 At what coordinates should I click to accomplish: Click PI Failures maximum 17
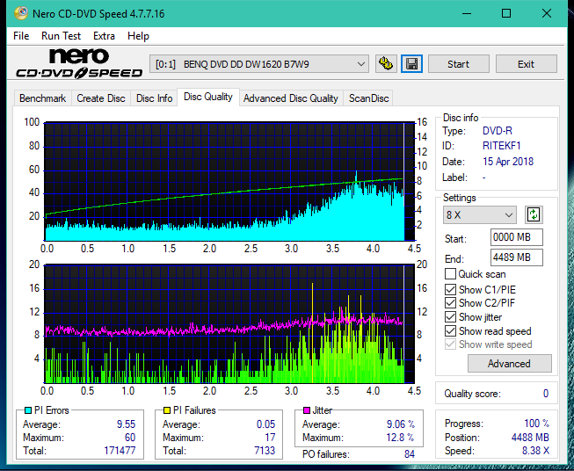point(270,438)
